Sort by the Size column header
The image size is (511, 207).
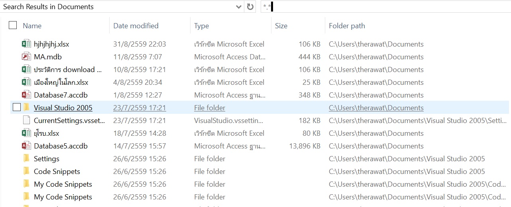tap(281, 26)
